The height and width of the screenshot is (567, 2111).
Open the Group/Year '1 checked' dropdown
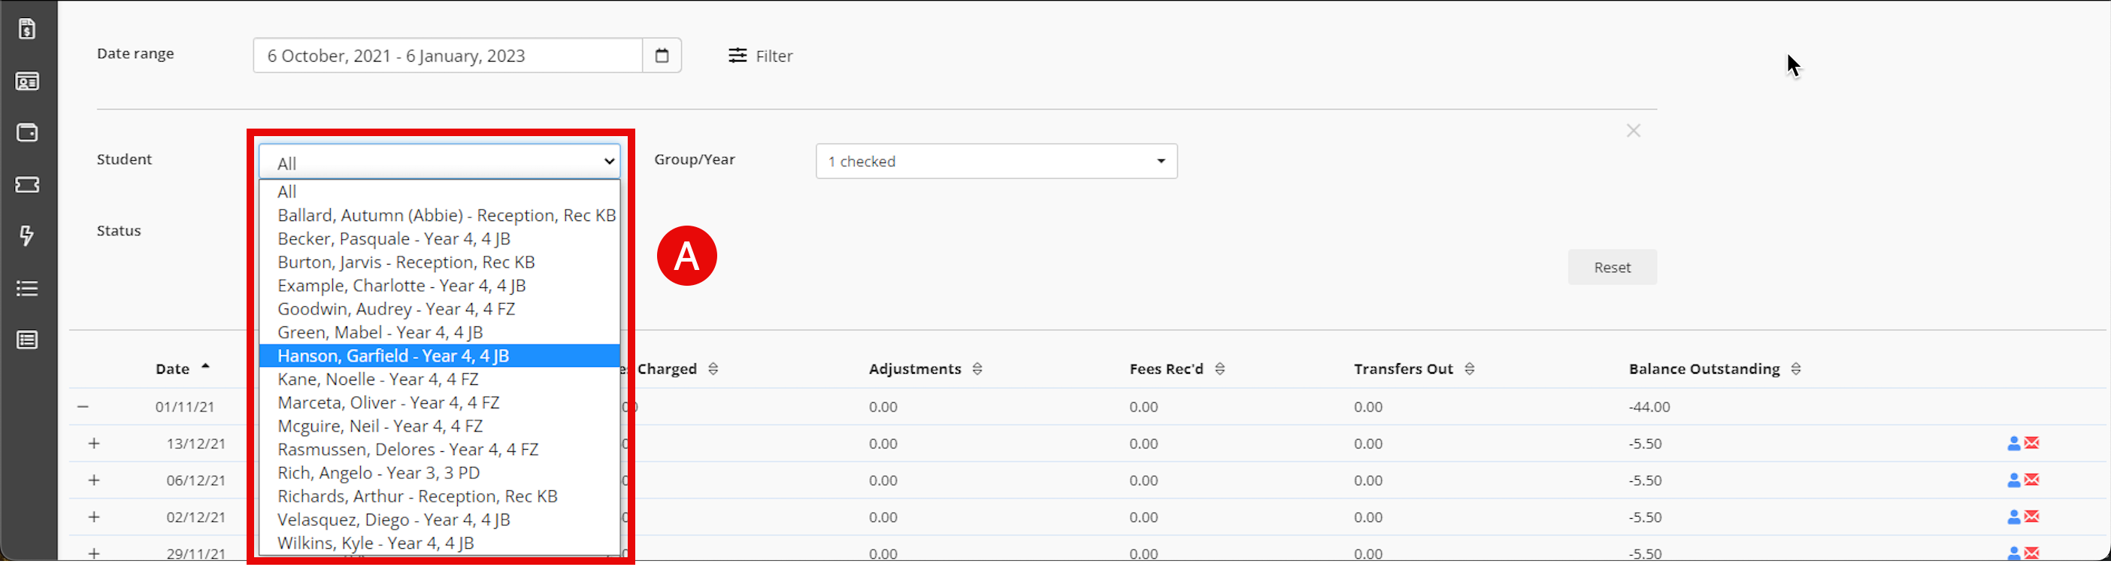[x=995, y=162]
